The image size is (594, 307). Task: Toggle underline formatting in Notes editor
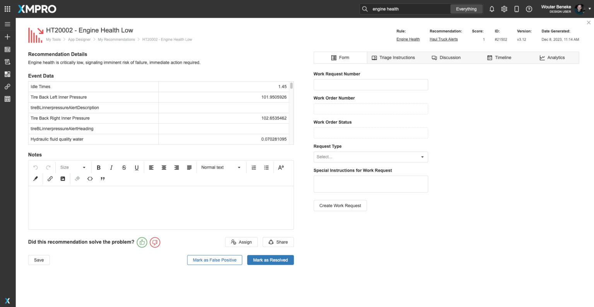pos(137,167)
